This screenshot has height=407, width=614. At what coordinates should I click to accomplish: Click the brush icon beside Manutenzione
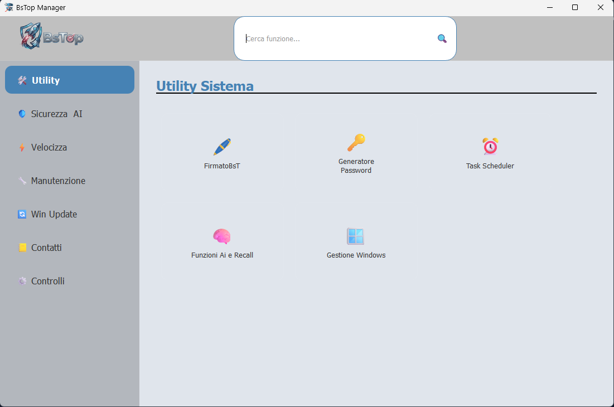[x=22, y=180]
